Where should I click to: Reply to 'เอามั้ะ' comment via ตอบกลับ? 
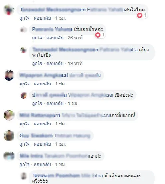[42, 164]
